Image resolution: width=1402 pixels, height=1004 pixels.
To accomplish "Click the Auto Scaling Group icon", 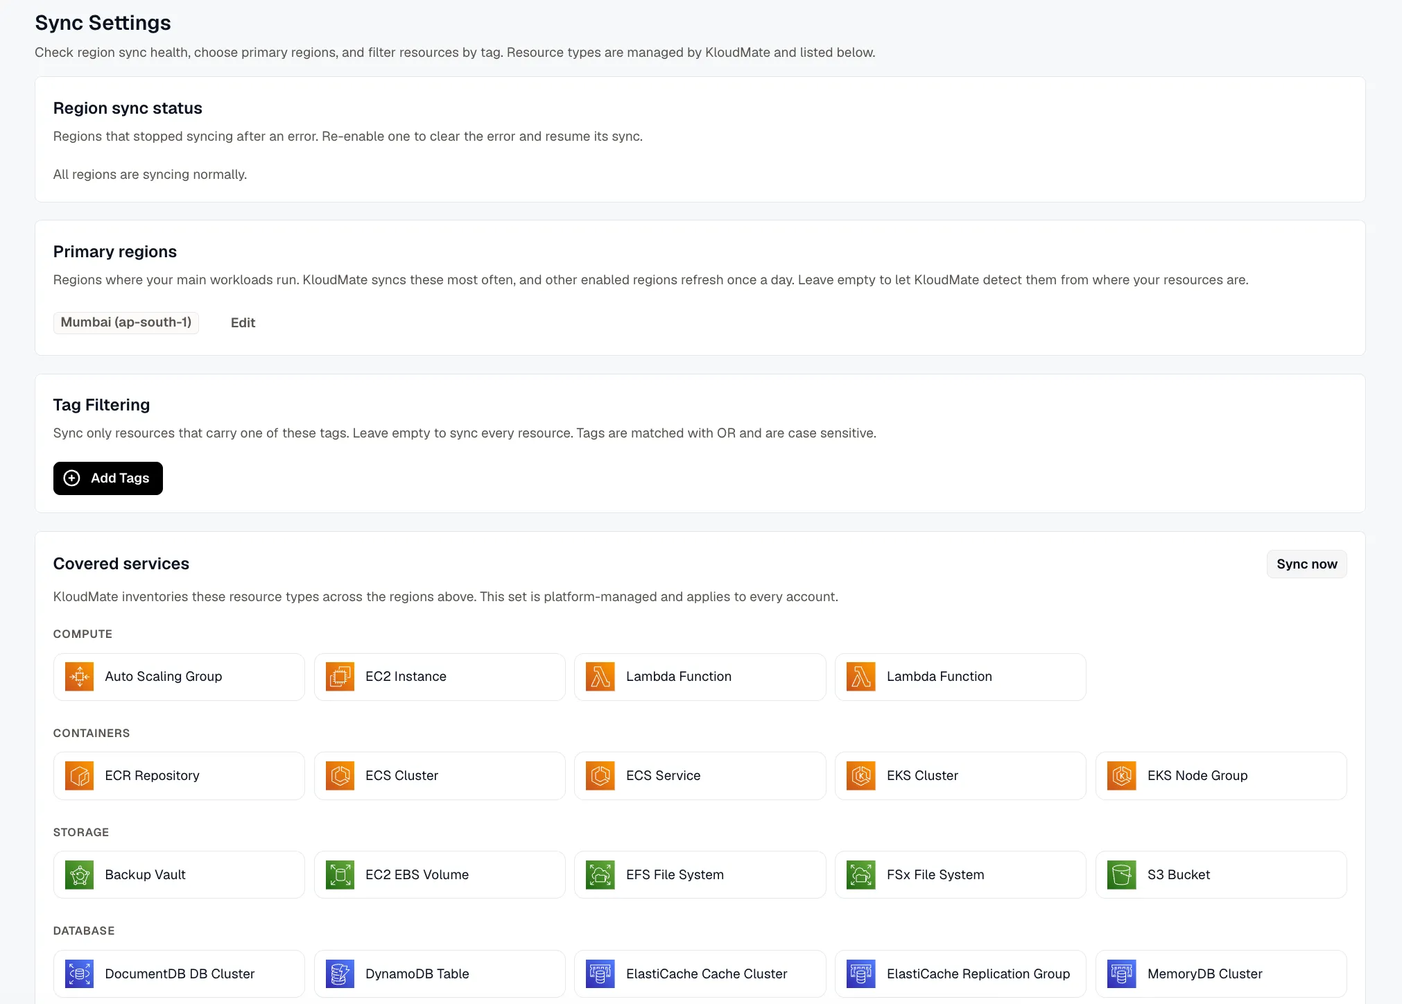I will tap(79, 677).
